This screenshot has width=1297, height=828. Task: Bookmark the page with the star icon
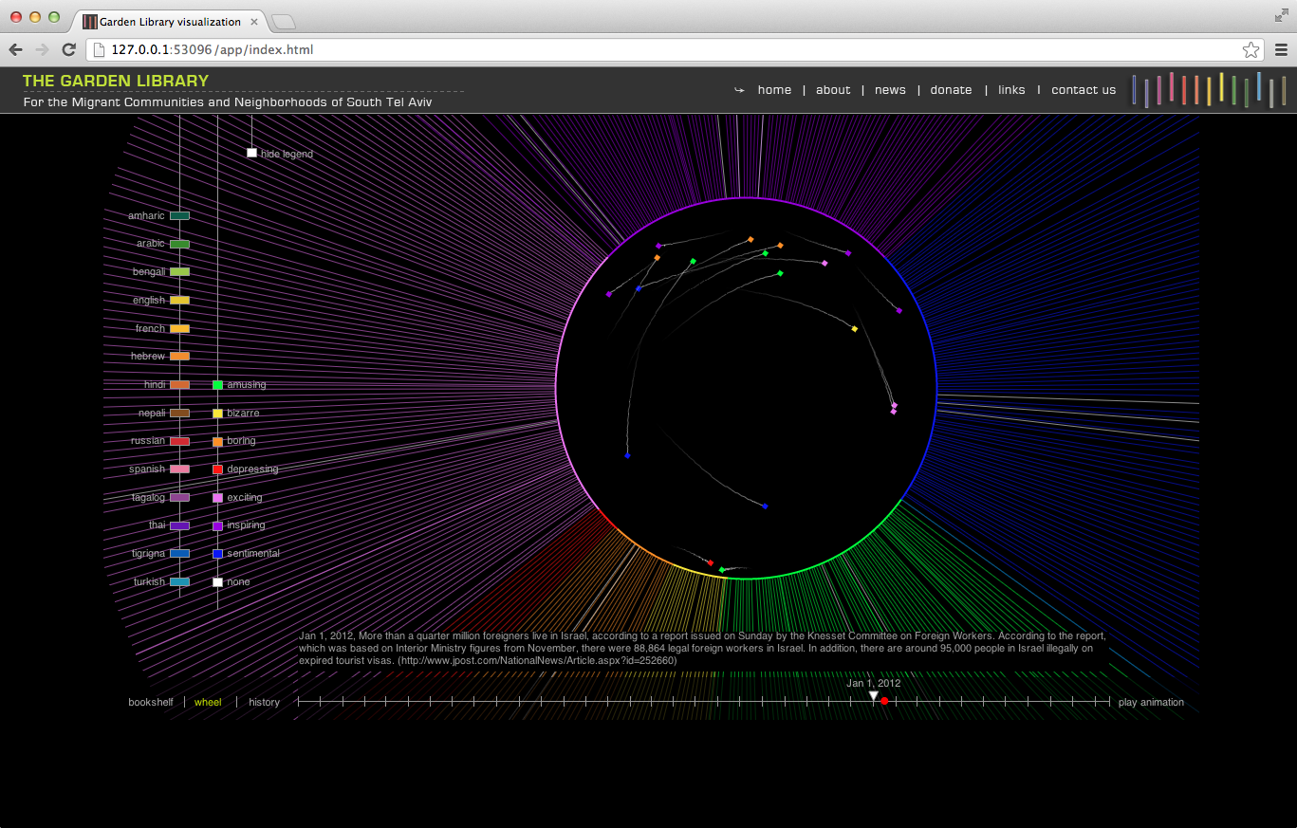(x=1251, y=49)
